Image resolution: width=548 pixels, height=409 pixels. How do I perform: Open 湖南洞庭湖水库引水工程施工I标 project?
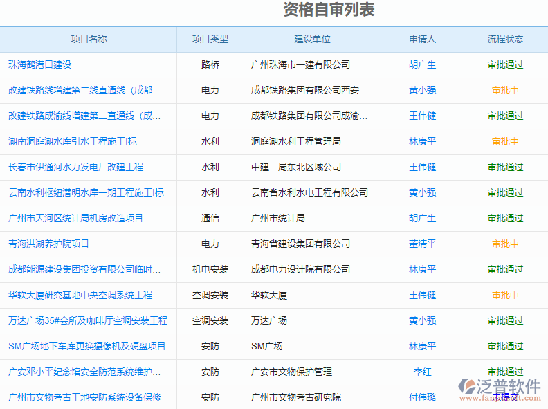click(x=73, y=141)
